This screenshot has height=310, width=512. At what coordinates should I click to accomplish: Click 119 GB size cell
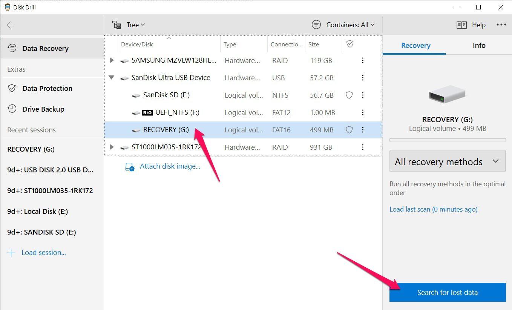click(x=321, y=60)
